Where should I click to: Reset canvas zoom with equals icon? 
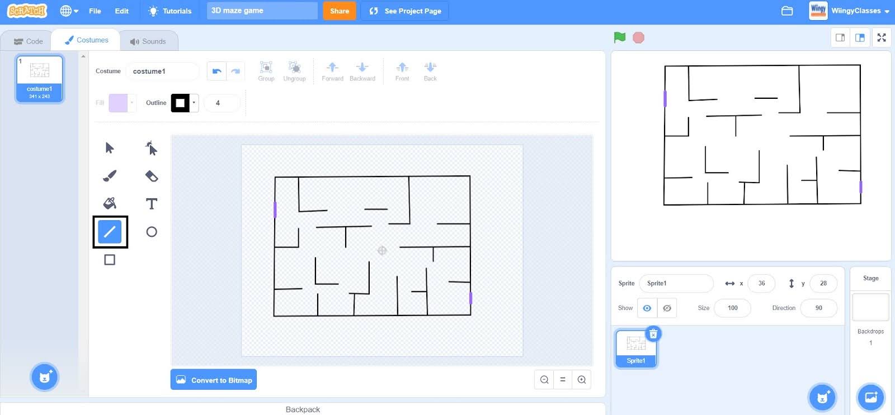tap(563, 380)
